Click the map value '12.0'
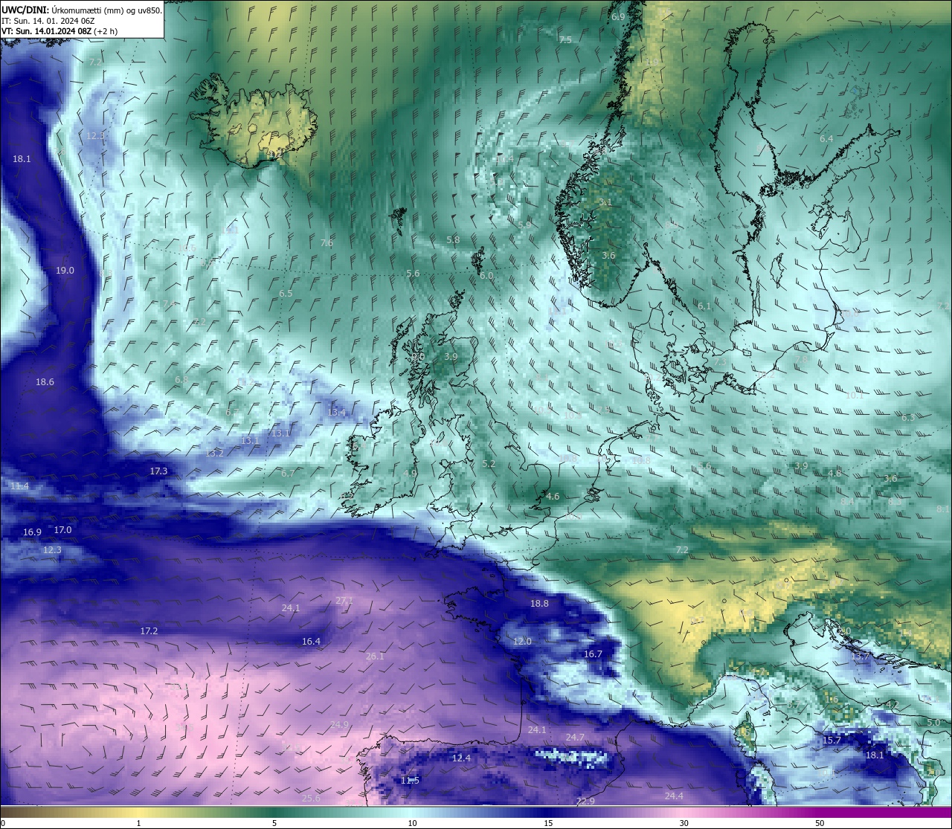Image resolution: width=952 pixels, height=829 pixels. coord(522,641)
